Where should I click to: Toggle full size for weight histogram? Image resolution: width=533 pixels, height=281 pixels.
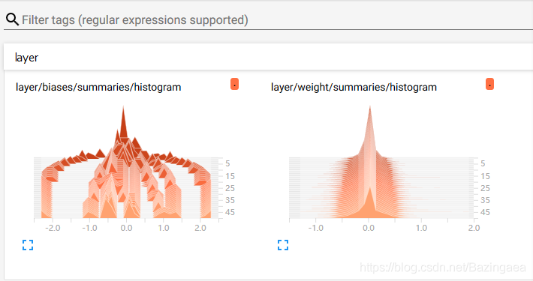[x=283, y=245]
